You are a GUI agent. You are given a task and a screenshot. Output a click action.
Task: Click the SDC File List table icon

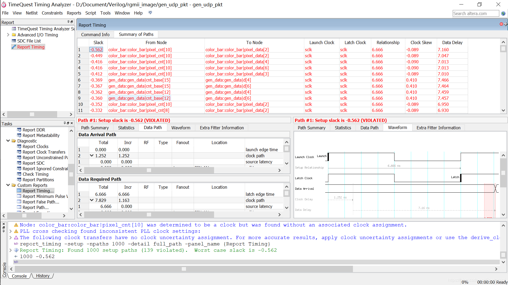(x=14, y=41)
